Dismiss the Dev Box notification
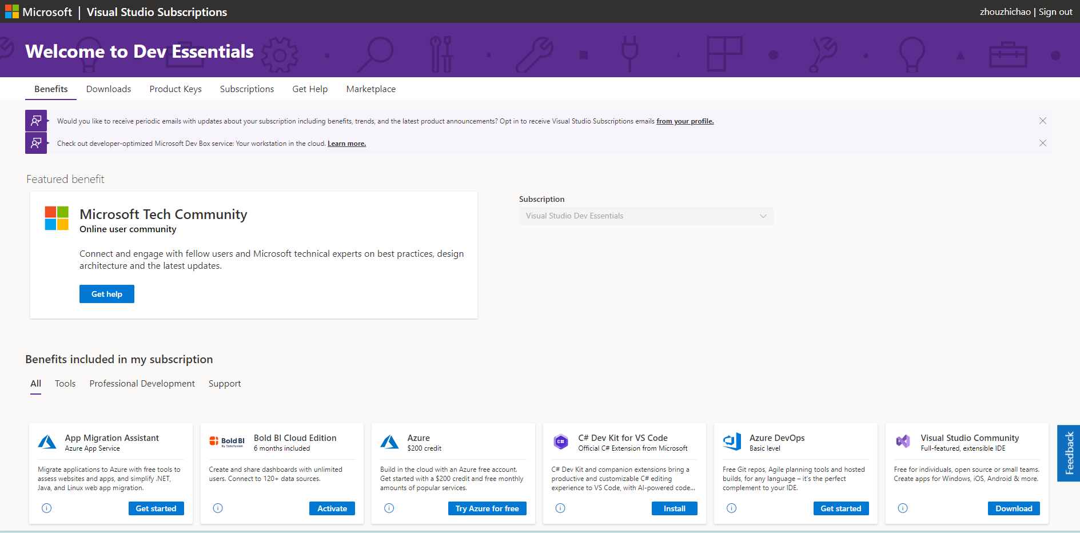Viewport: 1080px width, 533px height. point(1043,143)
